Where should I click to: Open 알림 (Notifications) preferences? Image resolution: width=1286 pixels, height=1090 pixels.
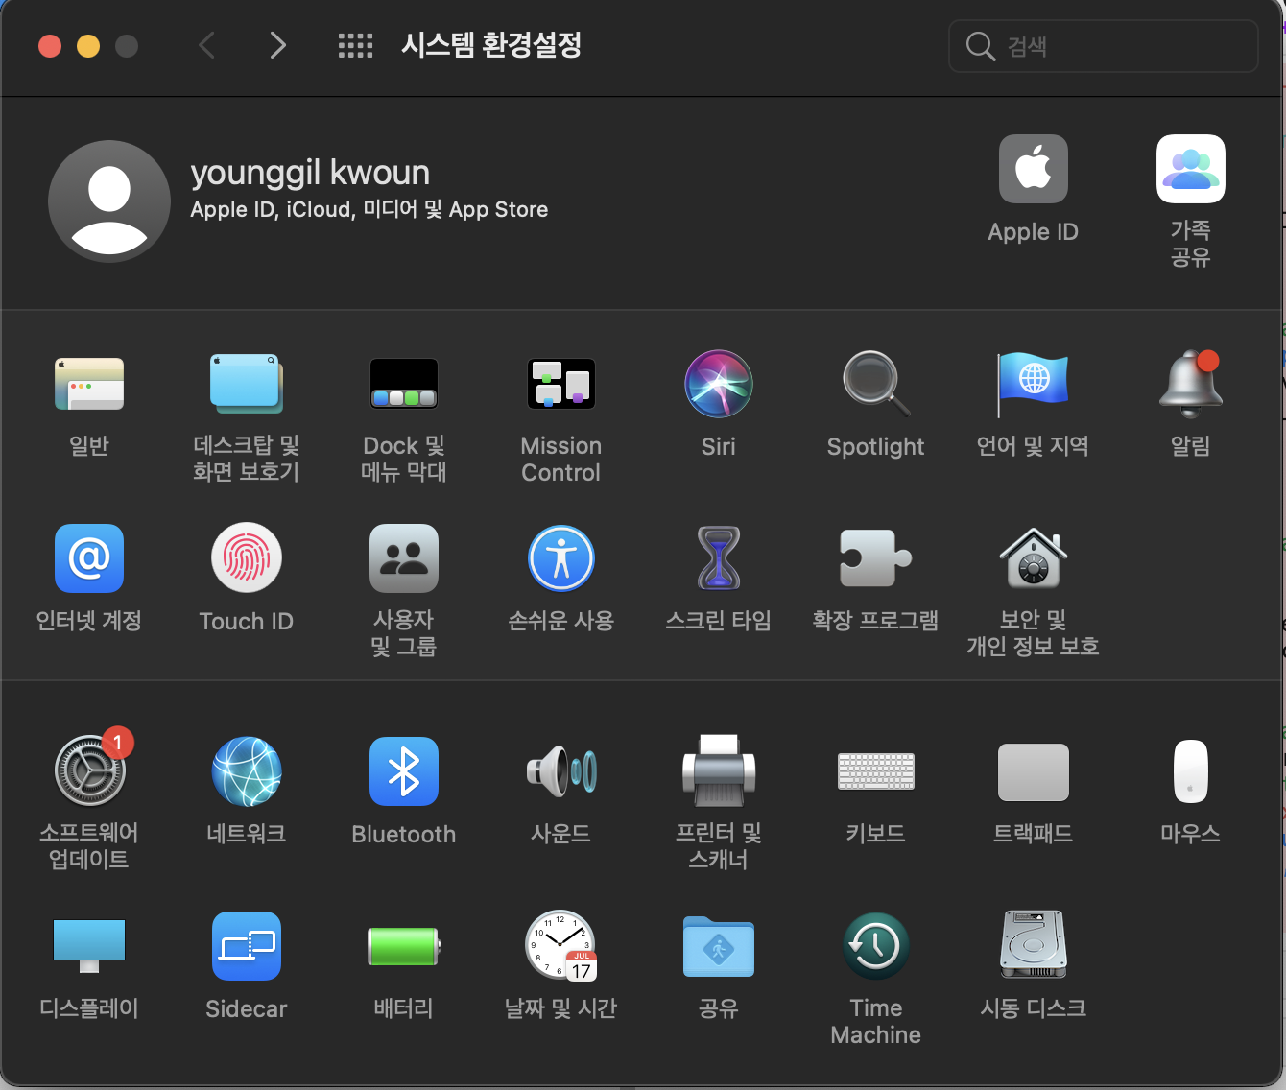pos(1191,384)
